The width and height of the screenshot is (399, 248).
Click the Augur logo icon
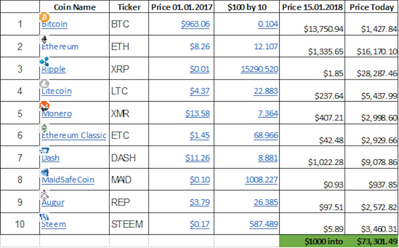click(44, 195)
